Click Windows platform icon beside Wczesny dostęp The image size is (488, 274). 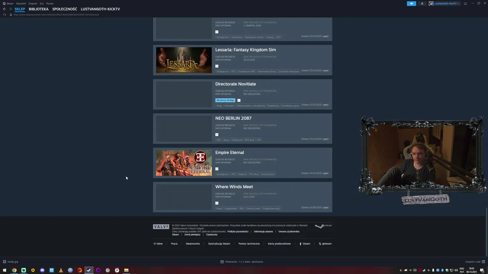click(x=239, y=100)
